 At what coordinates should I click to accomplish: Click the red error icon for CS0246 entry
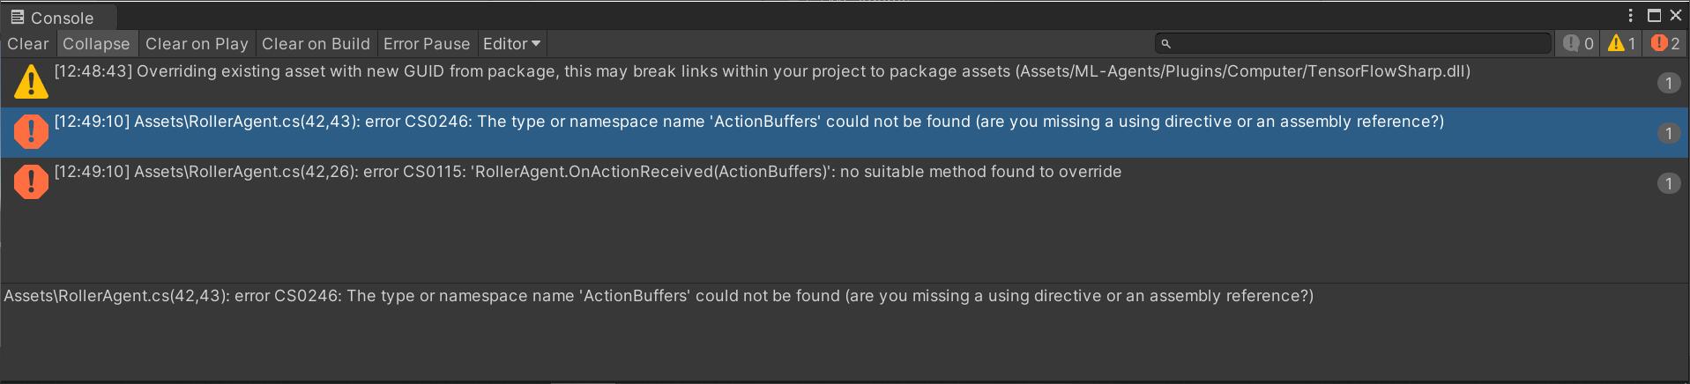(x=31, y=132)
